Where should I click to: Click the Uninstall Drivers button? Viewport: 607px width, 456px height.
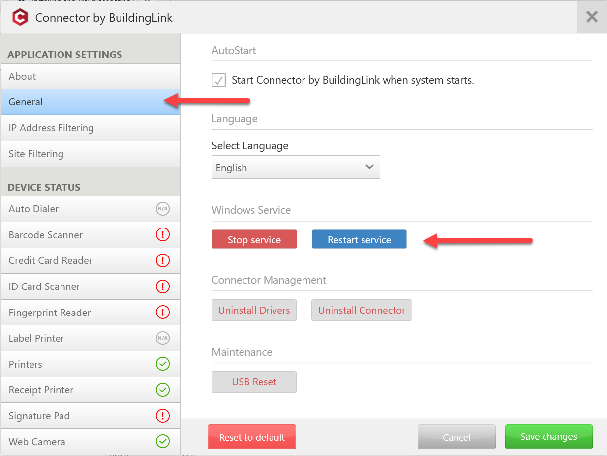tap(254, 310)
